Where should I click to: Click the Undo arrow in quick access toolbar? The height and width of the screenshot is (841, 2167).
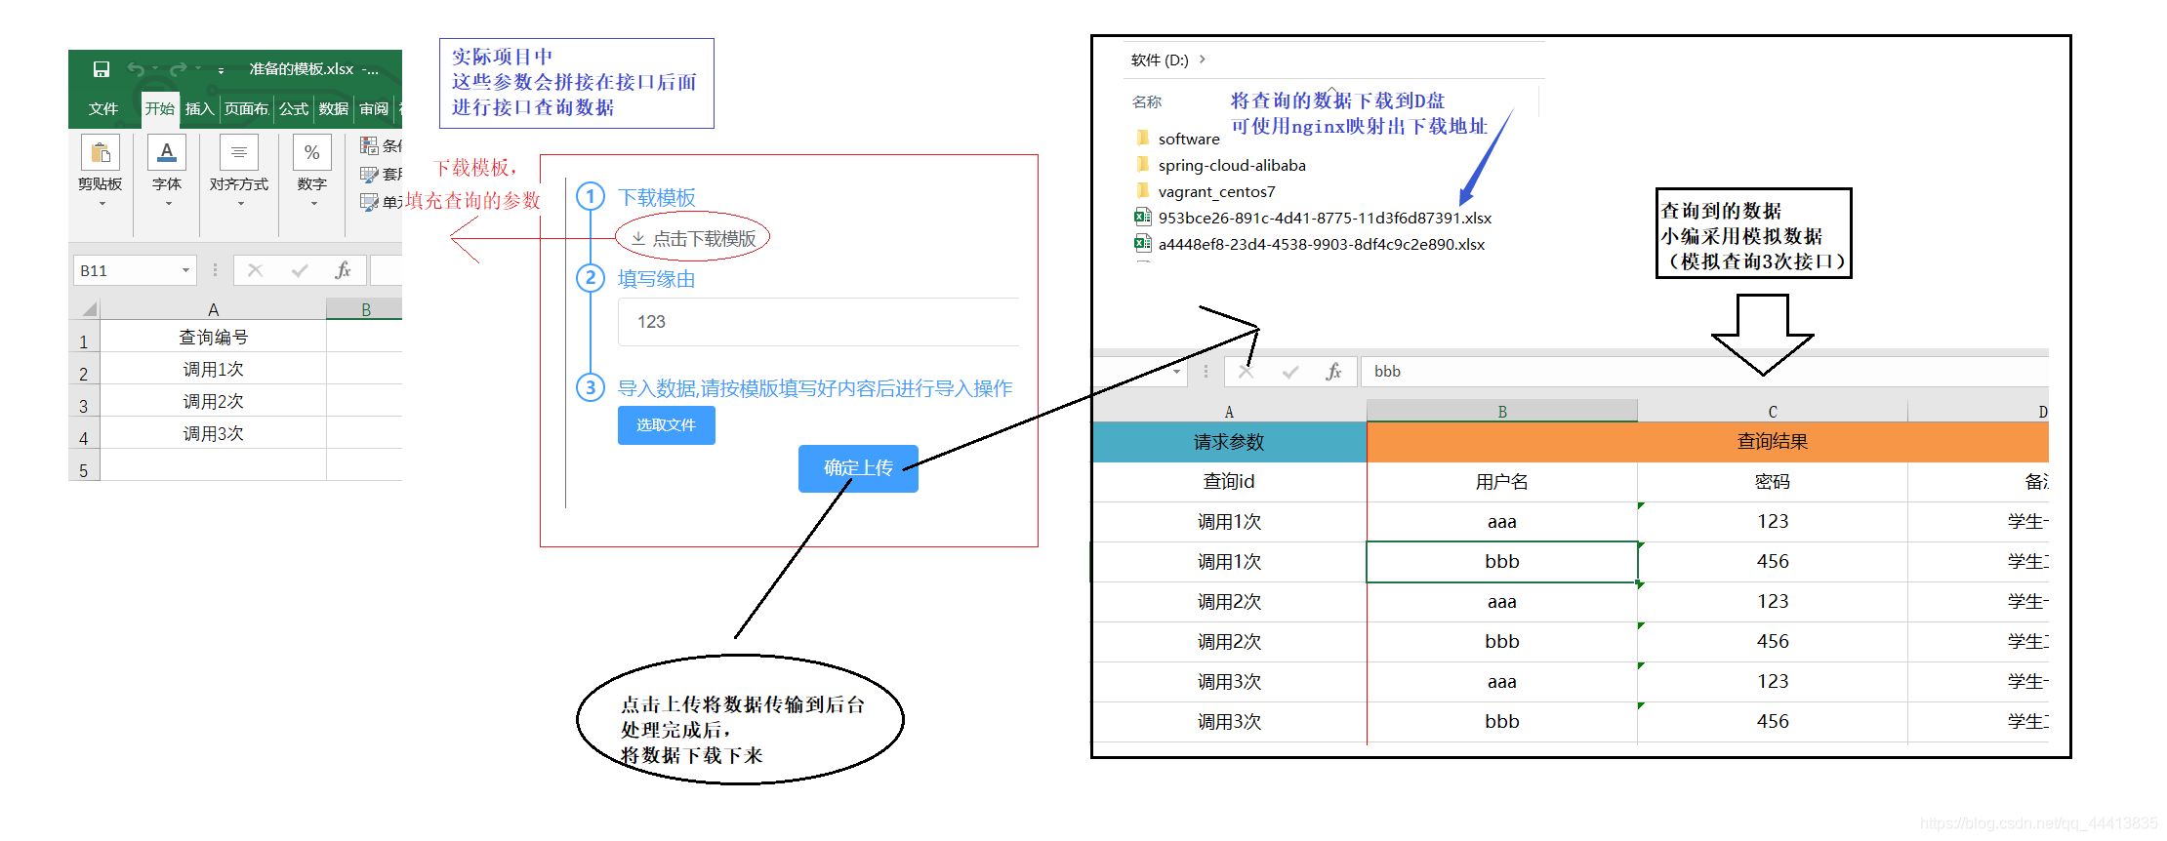[x=136, y=69]
